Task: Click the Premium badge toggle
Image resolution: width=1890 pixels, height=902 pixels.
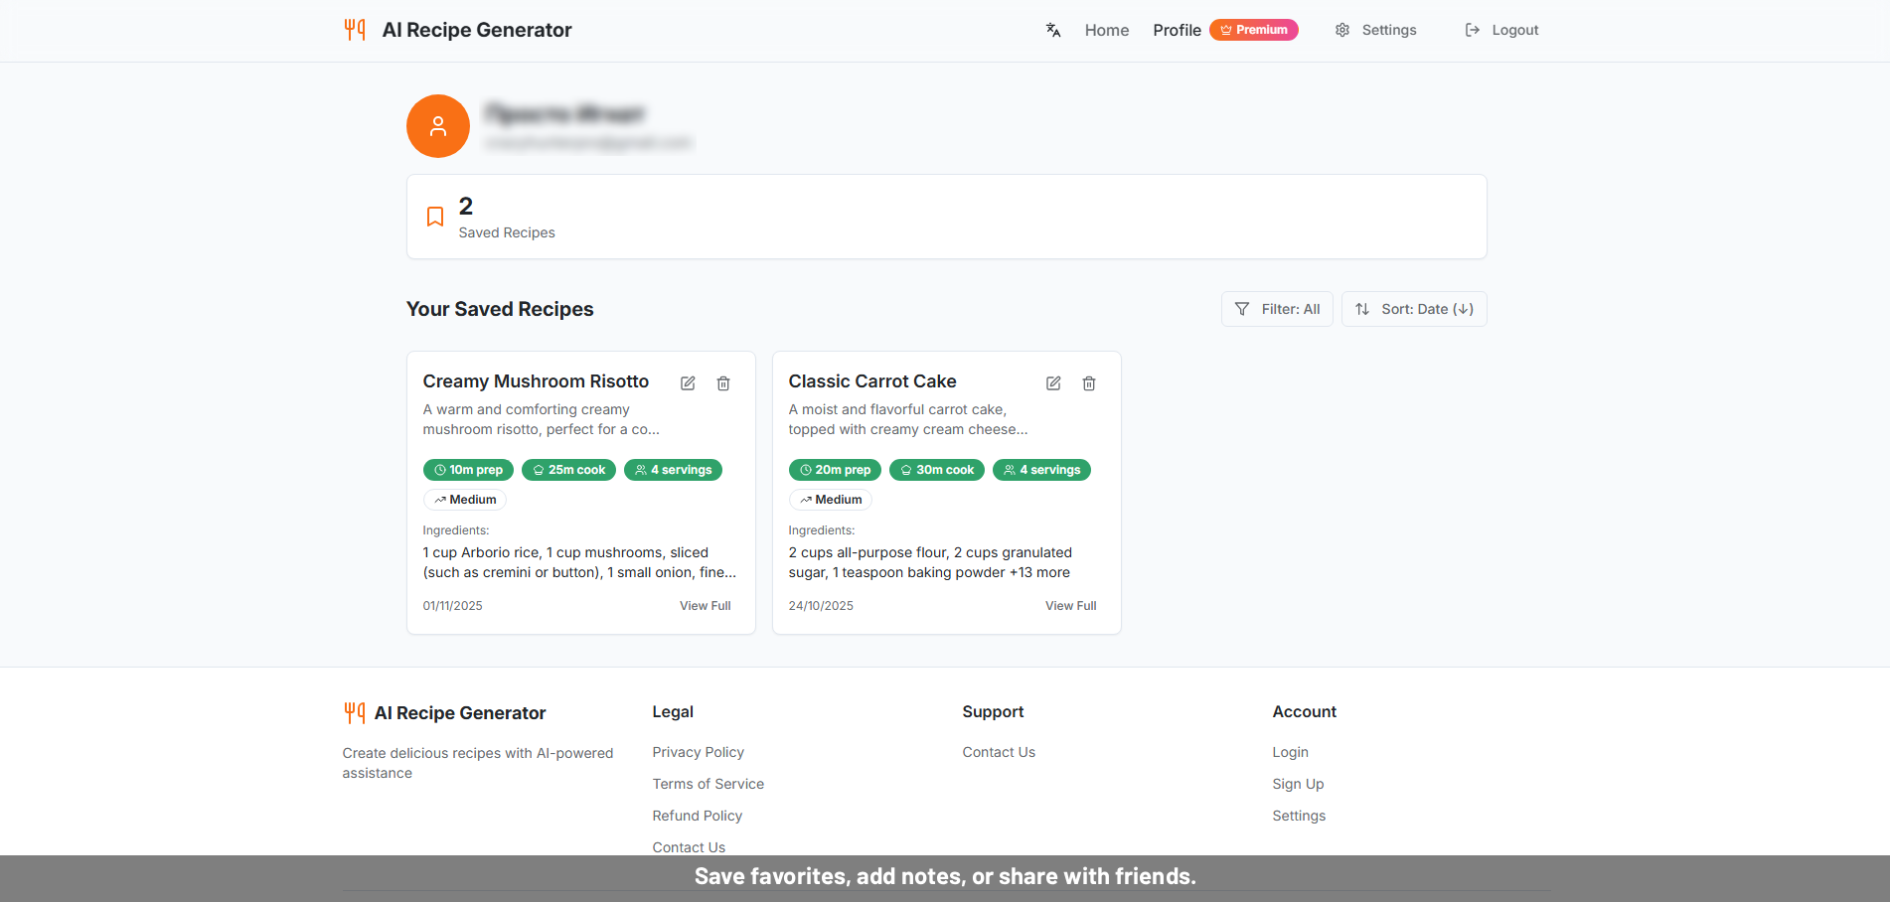Action: (x=1253, y=29)
